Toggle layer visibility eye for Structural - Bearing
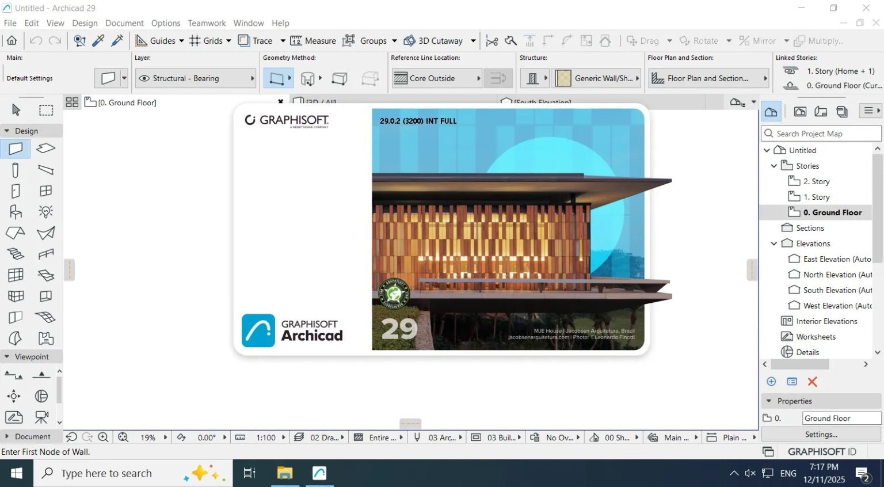 click(x=144, y=78)
